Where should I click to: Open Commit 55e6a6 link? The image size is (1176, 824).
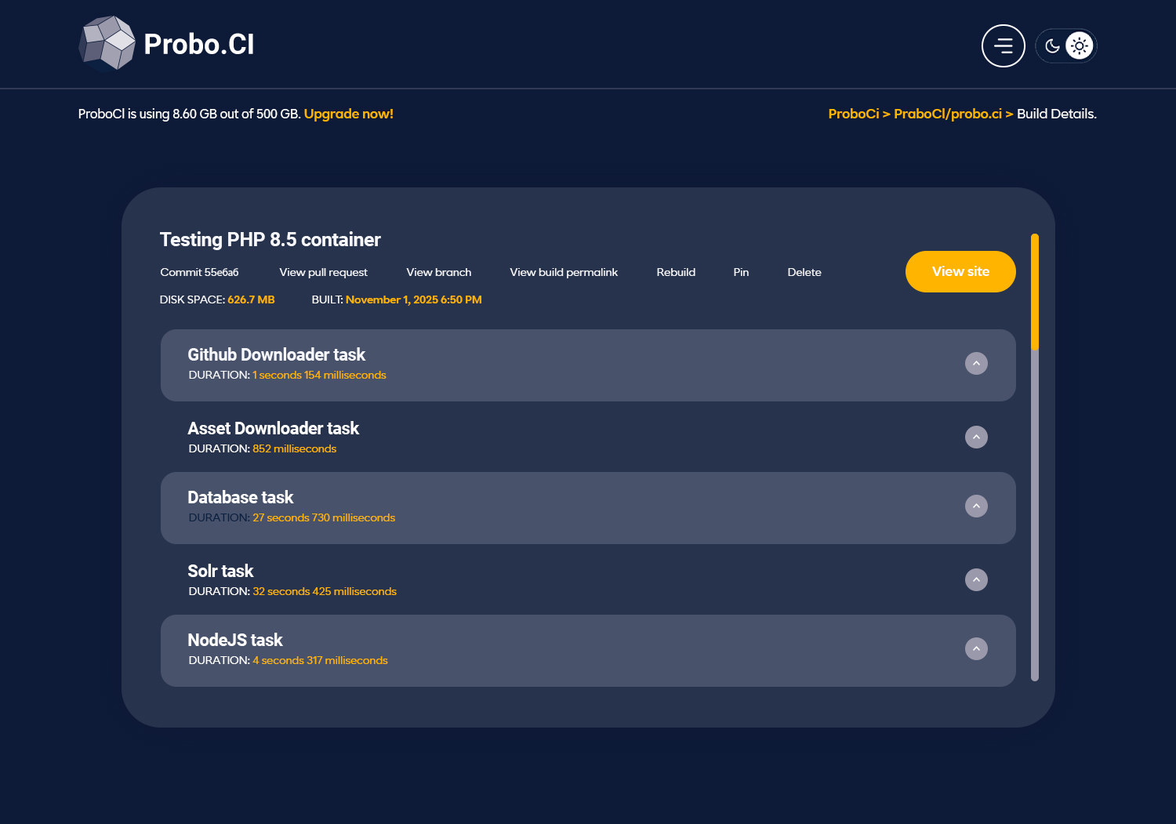tap(199, 272)
